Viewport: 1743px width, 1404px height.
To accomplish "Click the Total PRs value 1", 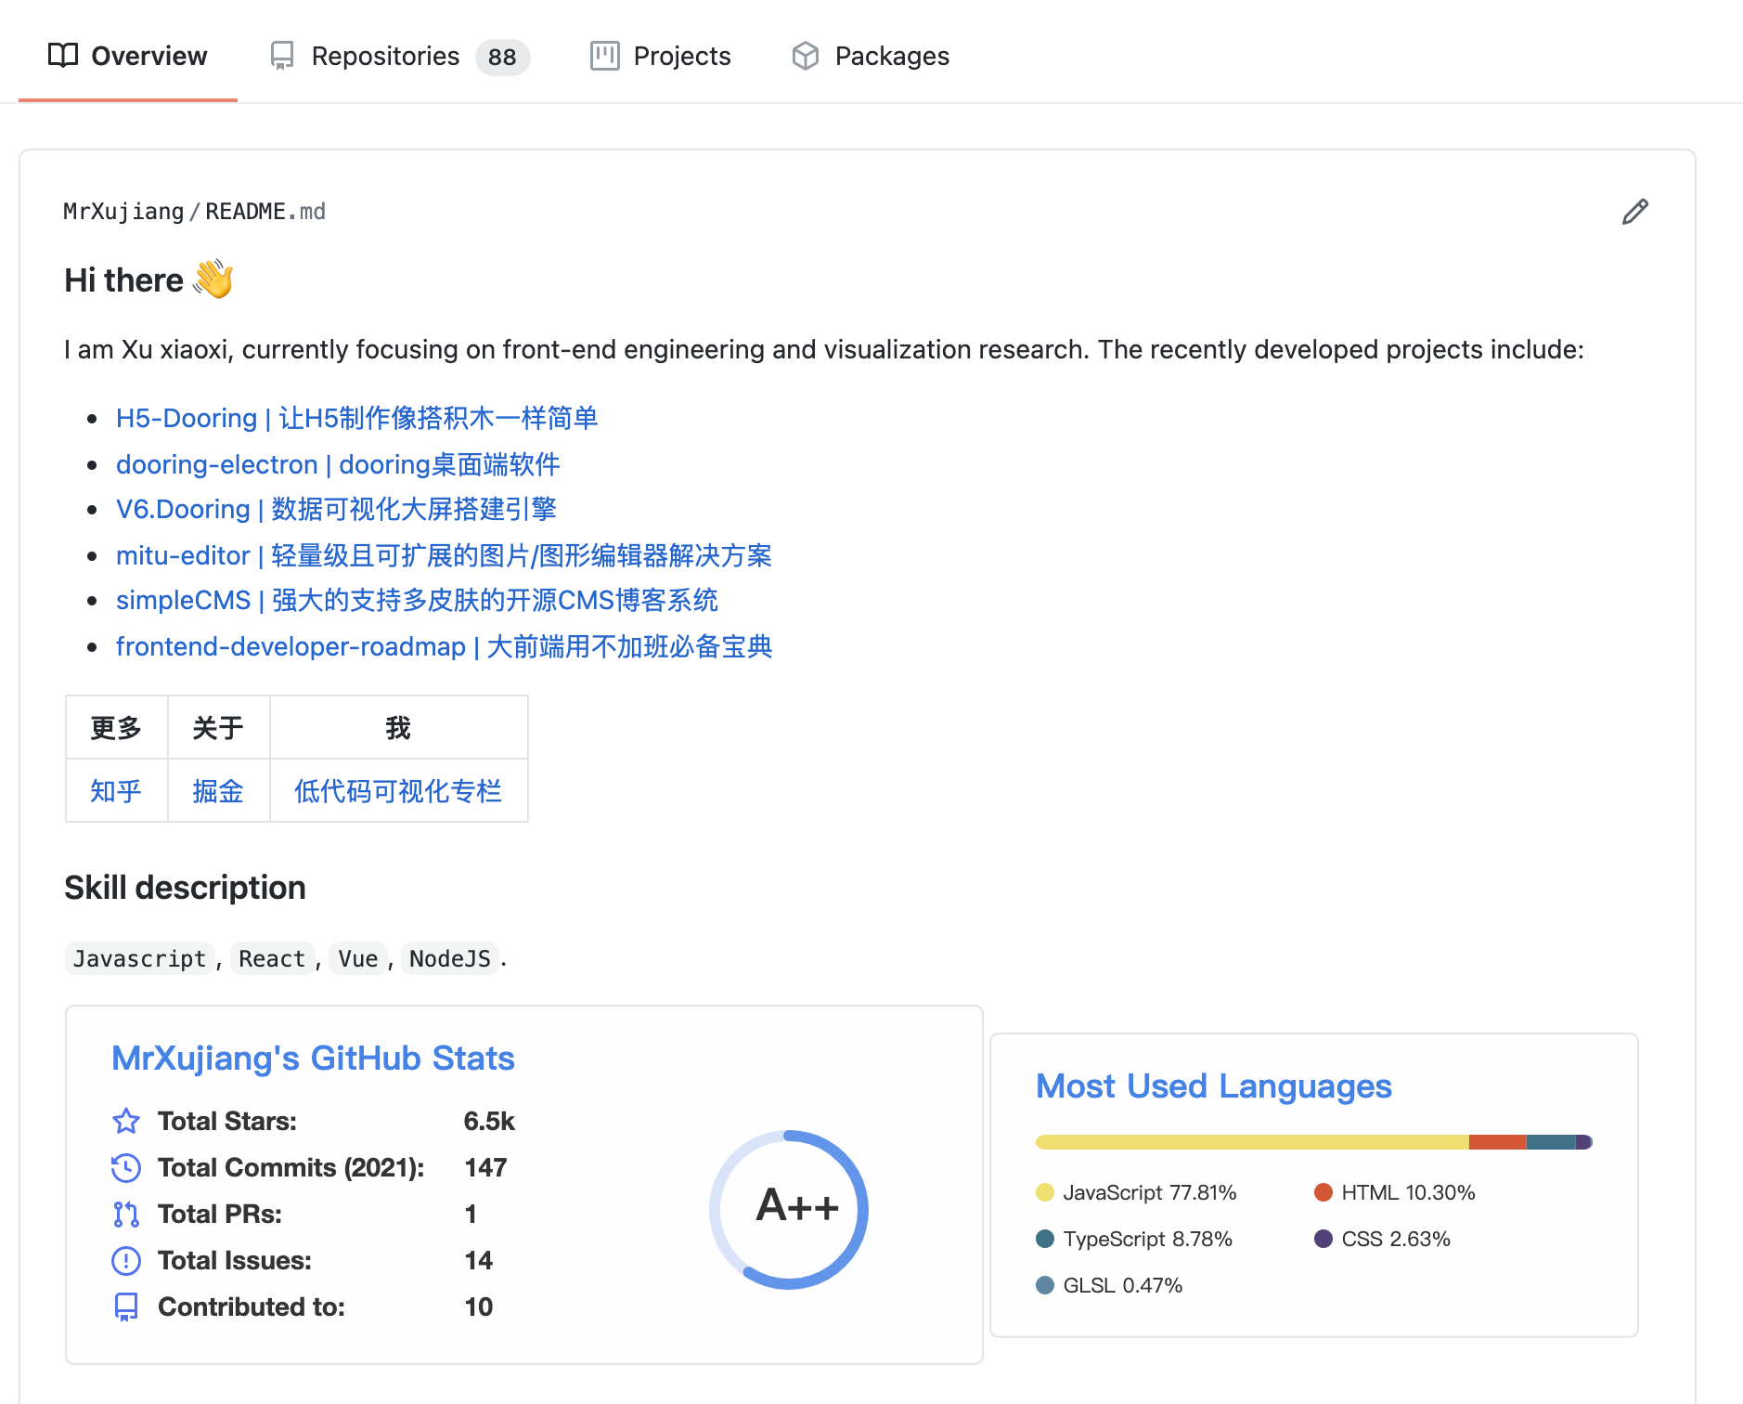I will (471, 1214).
